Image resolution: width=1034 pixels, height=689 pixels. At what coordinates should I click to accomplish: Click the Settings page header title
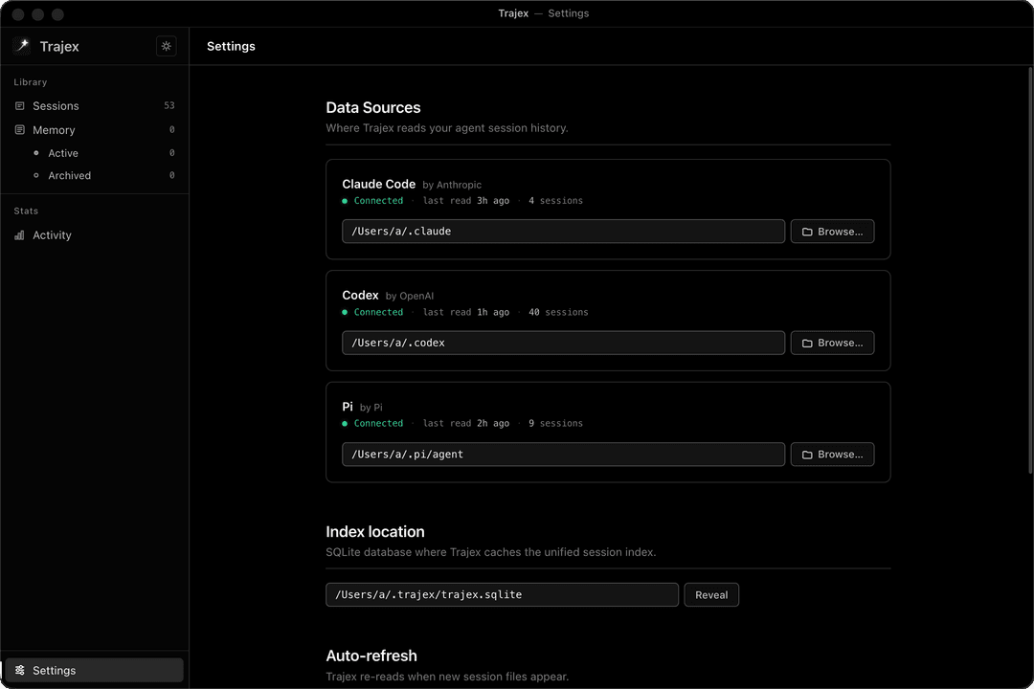(x=231, y=46)
